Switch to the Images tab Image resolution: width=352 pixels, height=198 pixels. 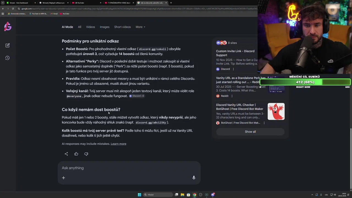(105, 27)
